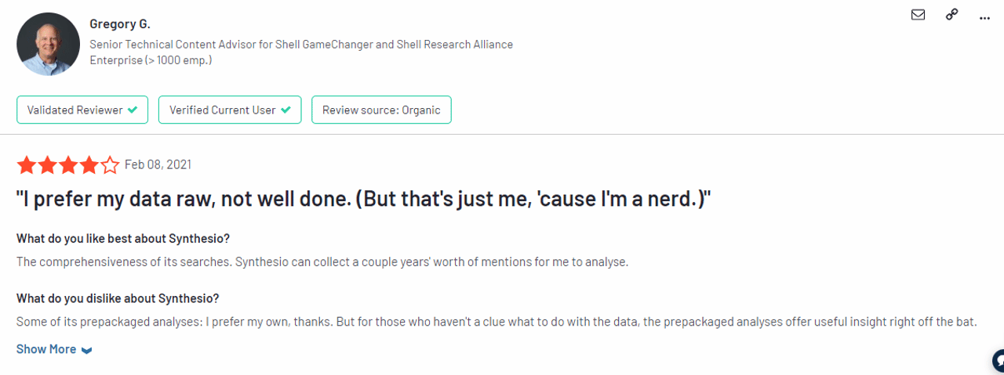Click the Show More link text
This screenshot has width=1004, height=375.
pyautogui.click(x=46, y=349)
